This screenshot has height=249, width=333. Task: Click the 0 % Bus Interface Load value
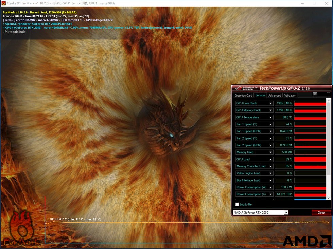284,180
